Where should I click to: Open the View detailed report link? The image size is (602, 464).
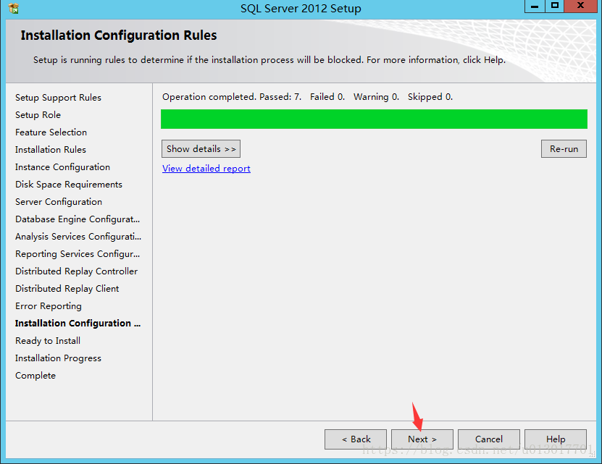click(206, 169)
